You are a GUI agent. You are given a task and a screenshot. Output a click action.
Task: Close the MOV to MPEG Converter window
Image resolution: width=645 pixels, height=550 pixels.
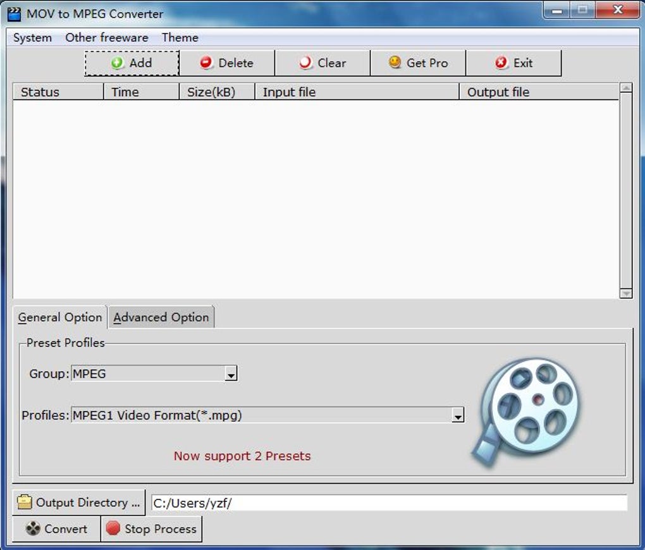[x=618, y=10]
